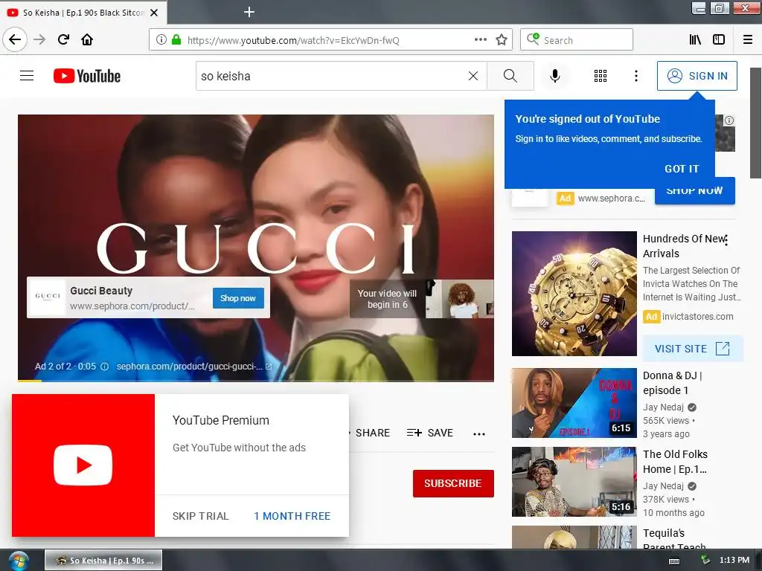Image resolution: width=762 pixels, height=571 pixels.
Task: Open the YouTube guide hamburger menu
Action: 27,76
